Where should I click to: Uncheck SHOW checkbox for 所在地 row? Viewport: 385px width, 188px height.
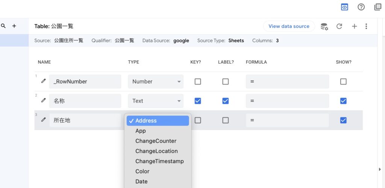(343, 120)
